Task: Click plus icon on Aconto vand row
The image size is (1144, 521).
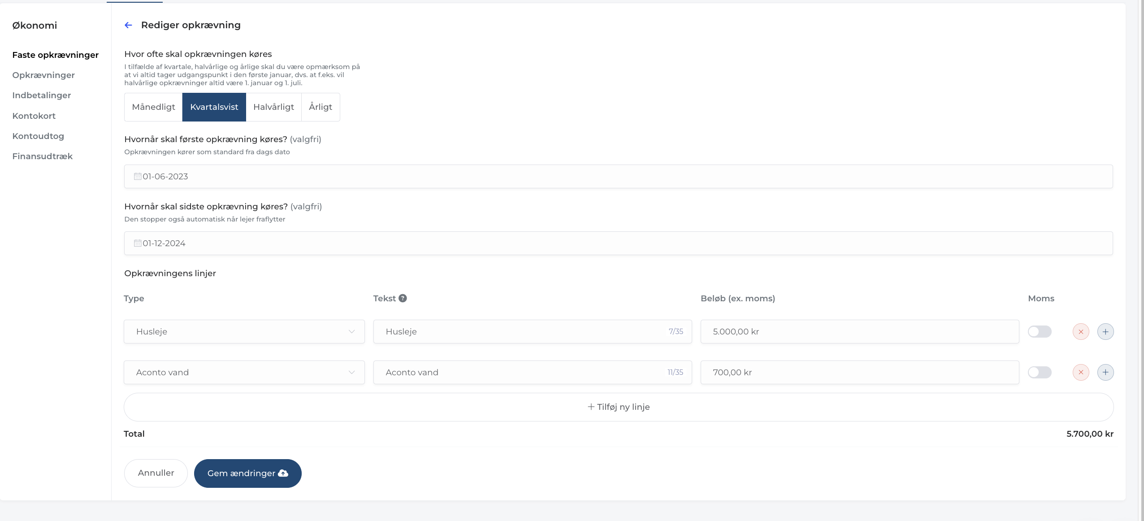Action: tap(1105, 372)
